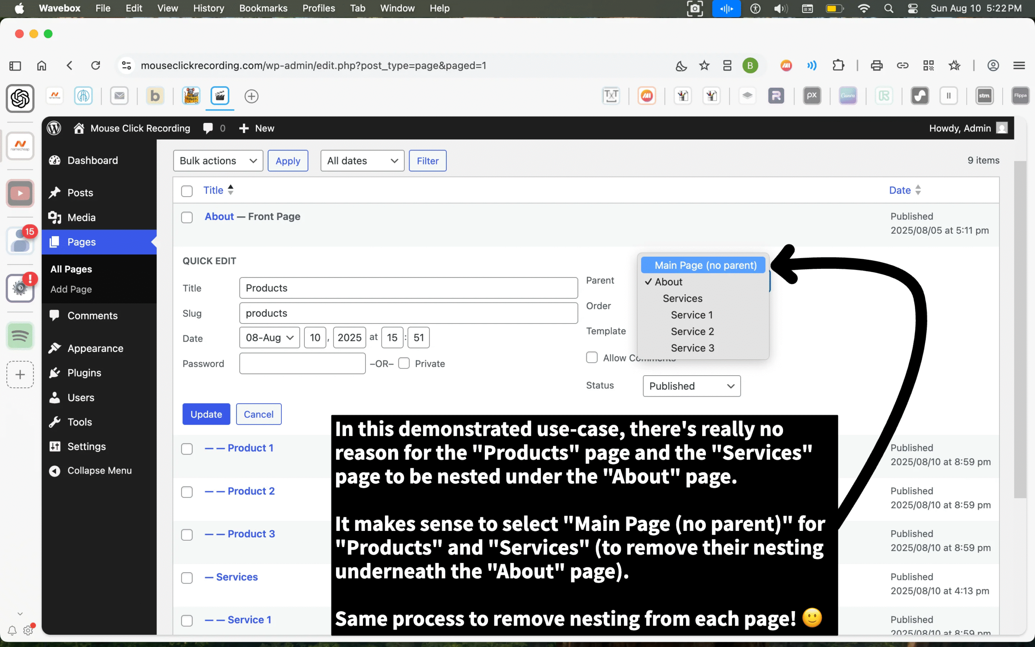Viewport: 1035px width, 647px height.
Task: Open the ChatGPT app icon in sidebar
Action: pyautogui.click(x=20, y=98)
